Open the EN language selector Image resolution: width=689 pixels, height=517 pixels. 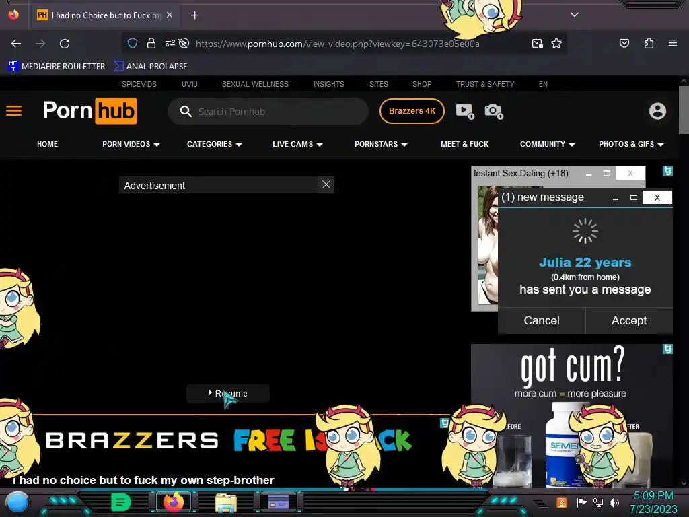[543, 84]
